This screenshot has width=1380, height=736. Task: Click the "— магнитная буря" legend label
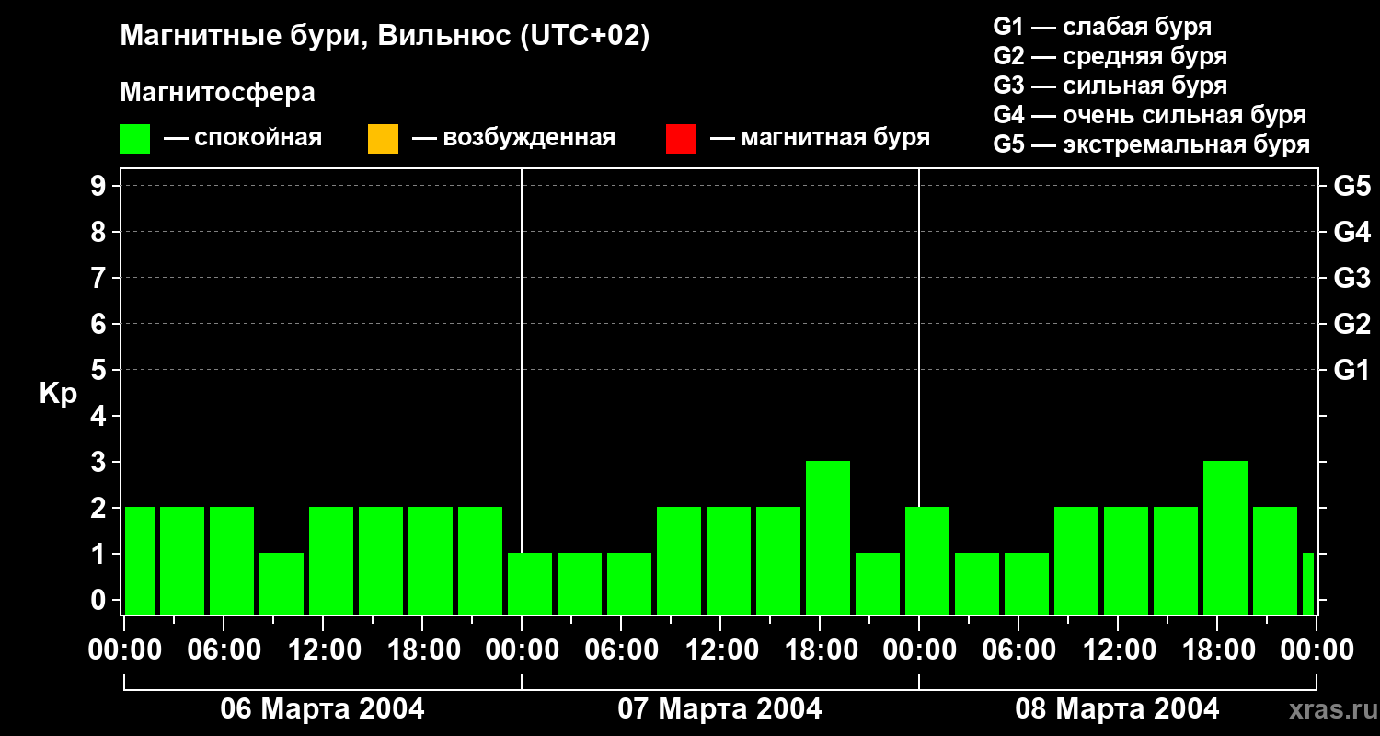coord(821,138)
